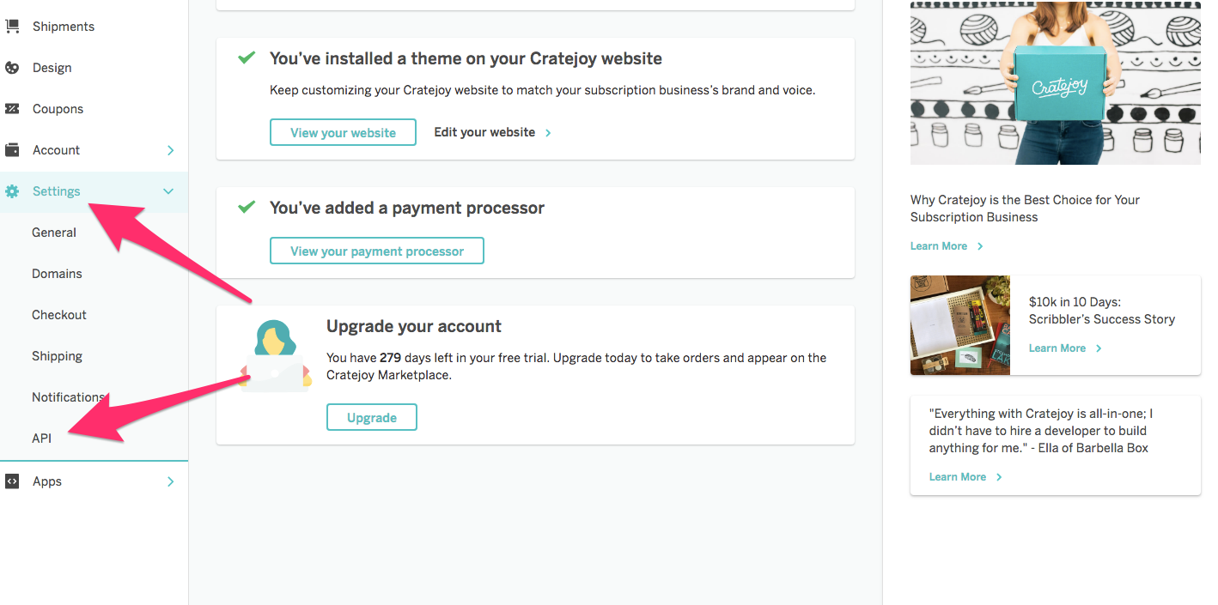Screen dimensions: 1218x605
Task: Open Design in the sidebar
Action: [52, 68]
